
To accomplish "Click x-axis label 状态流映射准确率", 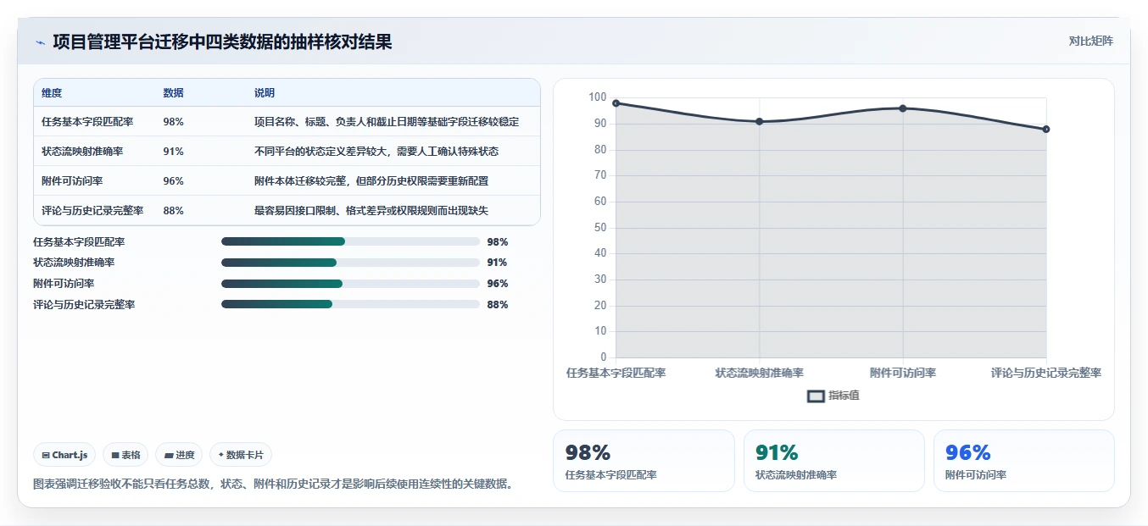I will [759, 374].
